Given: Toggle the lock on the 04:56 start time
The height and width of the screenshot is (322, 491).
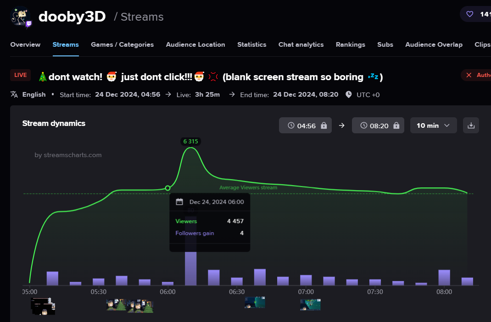Looking at the screenshot, I should (x=324, y=126).
